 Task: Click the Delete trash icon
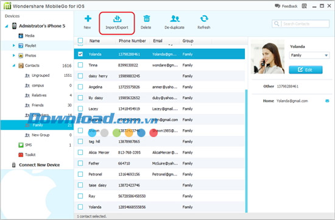tap(147, 19)
